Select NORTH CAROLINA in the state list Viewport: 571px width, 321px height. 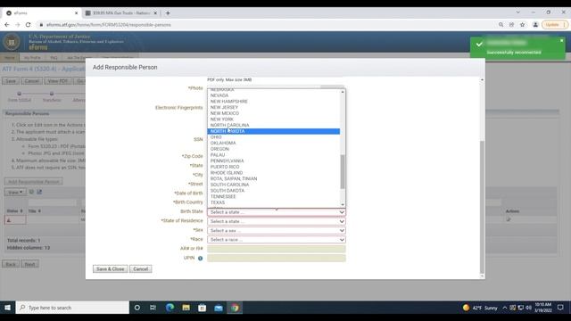point(274,125)
